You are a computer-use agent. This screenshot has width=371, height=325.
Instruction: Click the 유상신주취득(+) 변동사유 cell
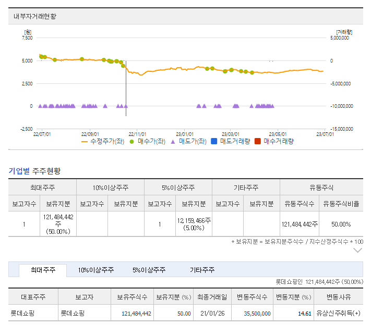click(338, 313)
